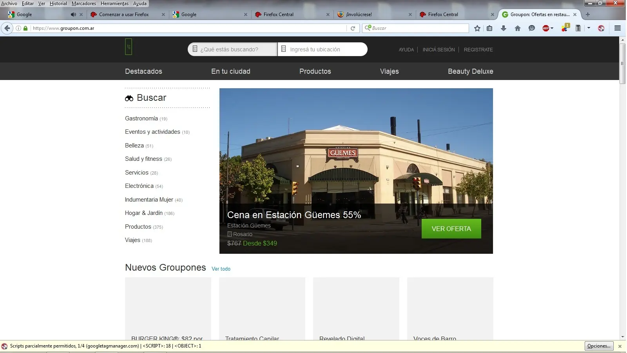This screenshot has width=627, height=353.
Task: Browse the Servicios (28) category
Action: point(141,173)
